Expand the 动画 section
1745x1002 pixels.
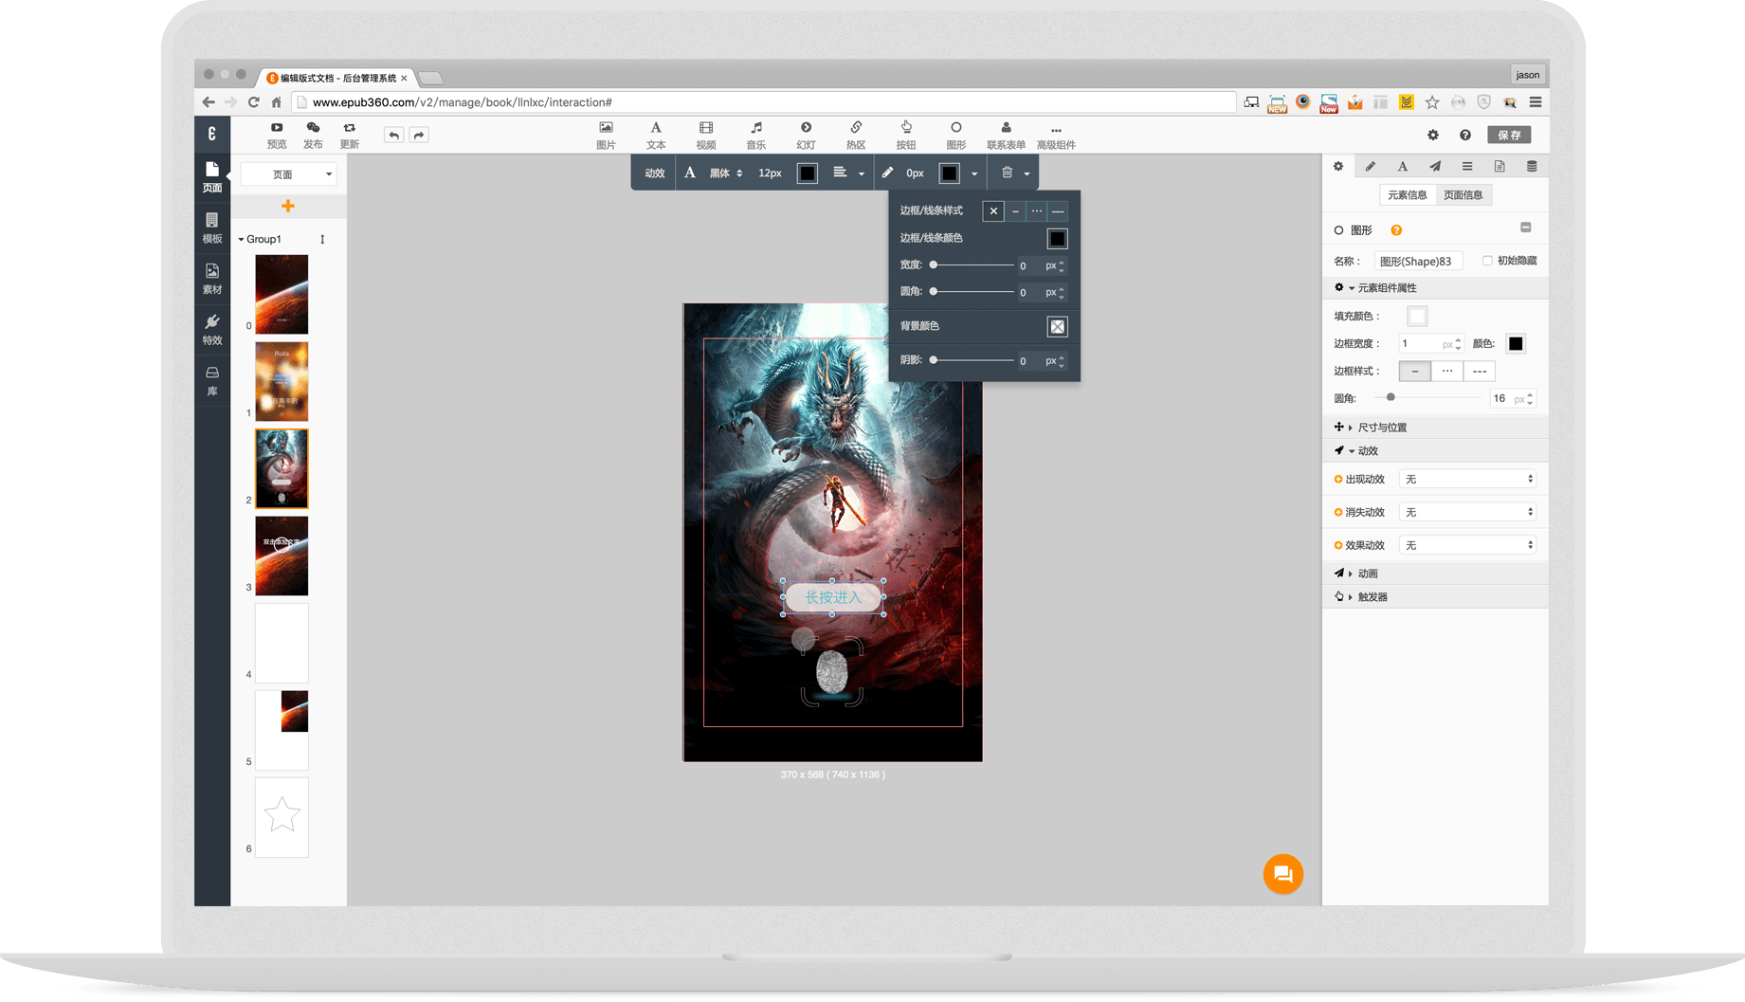click(1435, 574)
